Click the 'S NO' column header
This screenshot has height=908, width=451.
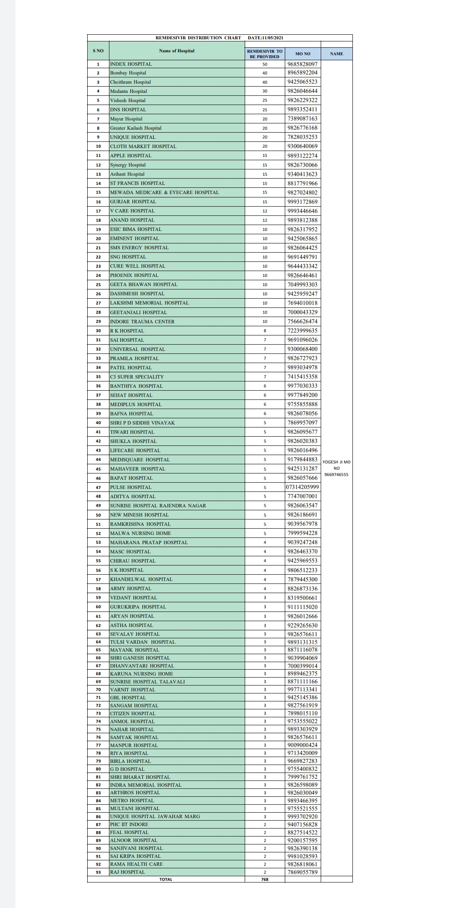click(98, 51)
